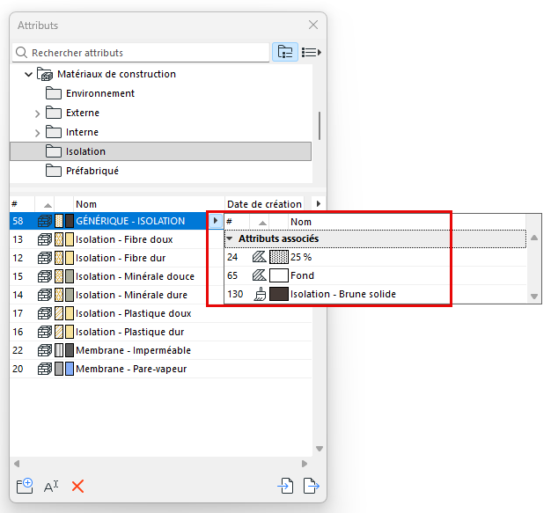The image size is (551, 513).
Task: Click the Rechercher attributs search field
Action: tap(141, 53)
